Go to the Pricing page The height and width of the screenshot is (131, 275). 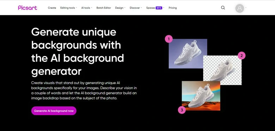click(x=172, y=8)
